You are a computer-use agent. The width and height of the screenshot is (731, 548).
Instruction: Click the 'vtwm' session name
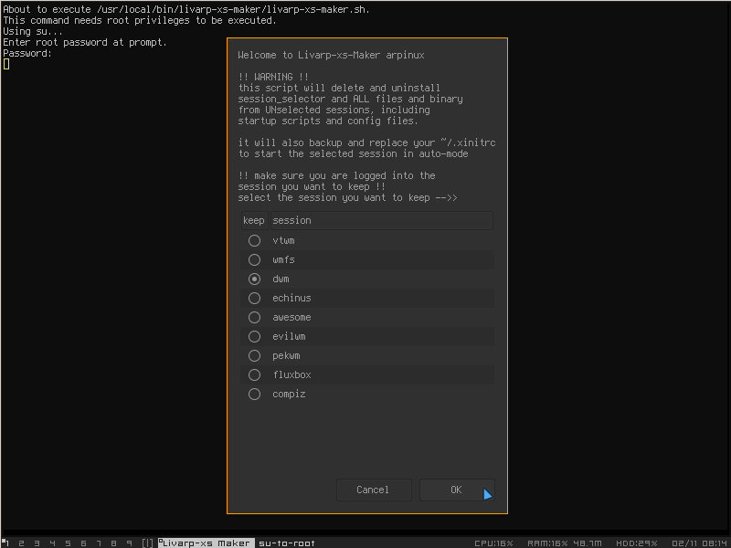pyautogui.click(x=283, y=240)
